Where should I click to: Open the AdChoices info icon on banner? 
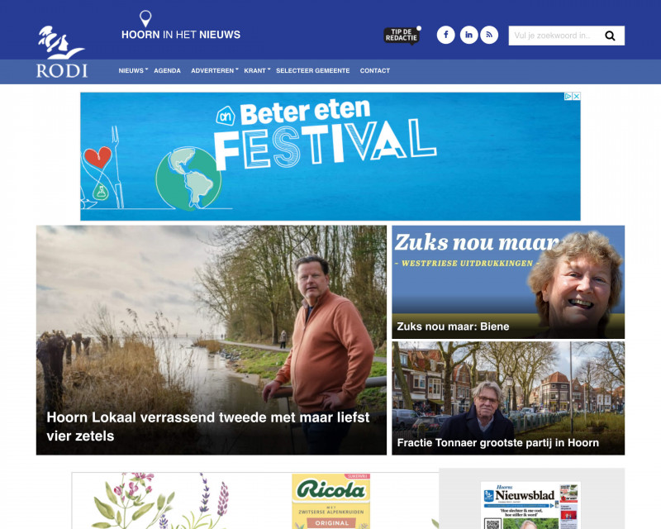click(x=568, y=96)
